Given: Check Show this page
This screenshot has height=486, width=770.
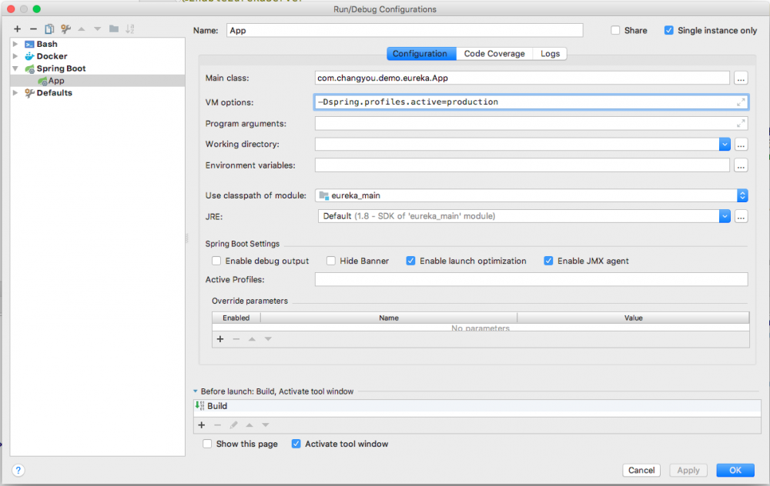Looking at the screenshot, I should 207,444.
